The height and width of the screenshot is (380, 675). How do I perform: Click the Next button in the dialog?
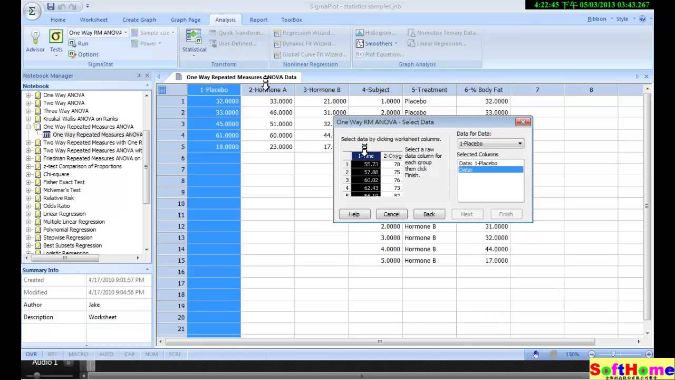[x=467, y=214]
